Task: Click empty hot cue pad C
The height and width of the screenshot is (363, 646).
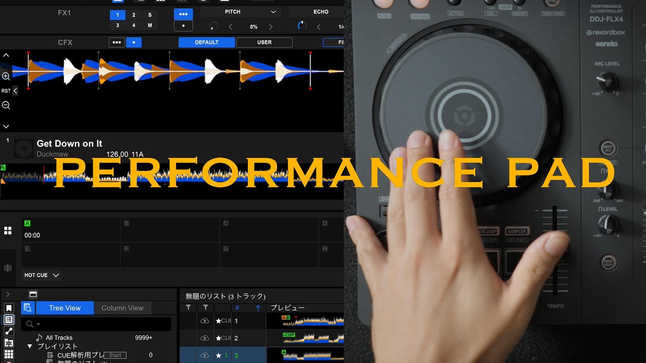Action: click(x=270, y=229)
